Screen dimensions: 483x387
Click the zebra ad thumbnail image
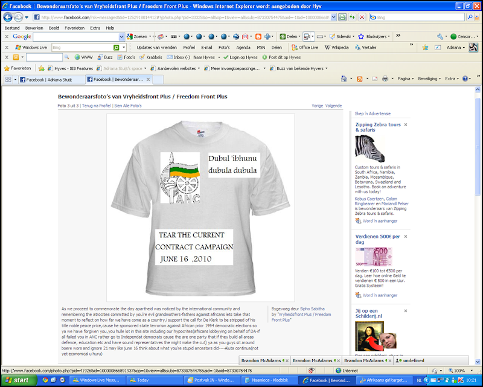(369, 149)
